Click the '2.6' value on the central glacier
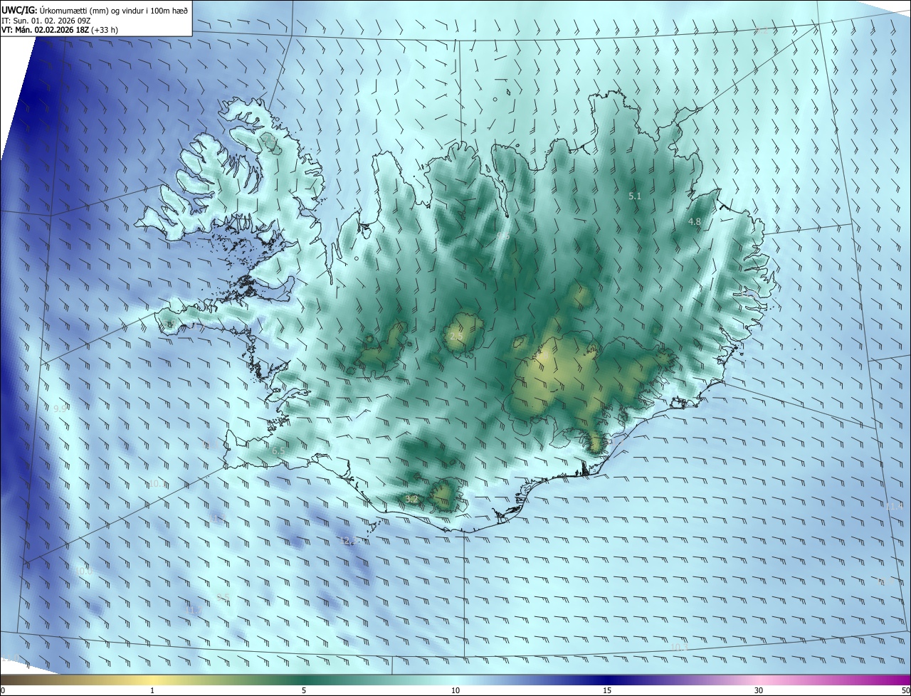Image resolution: width=911 pixels, height=696 pixels. click(x=457, y=336)
